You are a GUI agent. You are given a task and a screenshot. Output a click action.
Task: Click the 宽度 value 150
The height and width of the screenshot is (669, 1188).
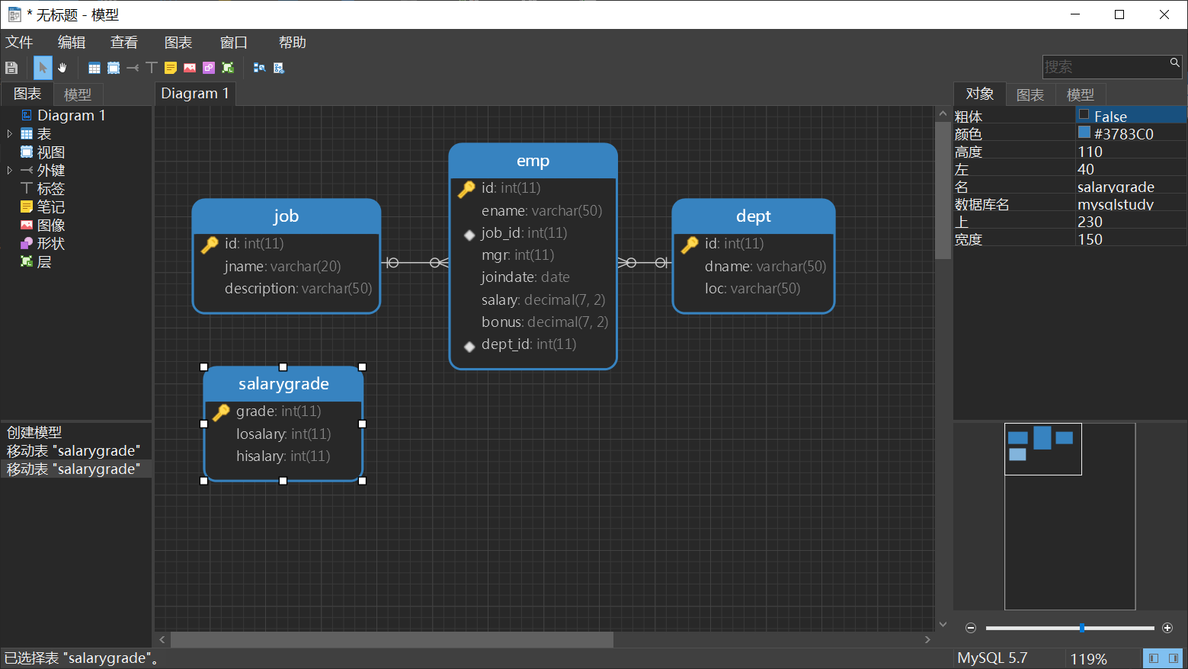pyautogui.click(x=1131, y=239)
